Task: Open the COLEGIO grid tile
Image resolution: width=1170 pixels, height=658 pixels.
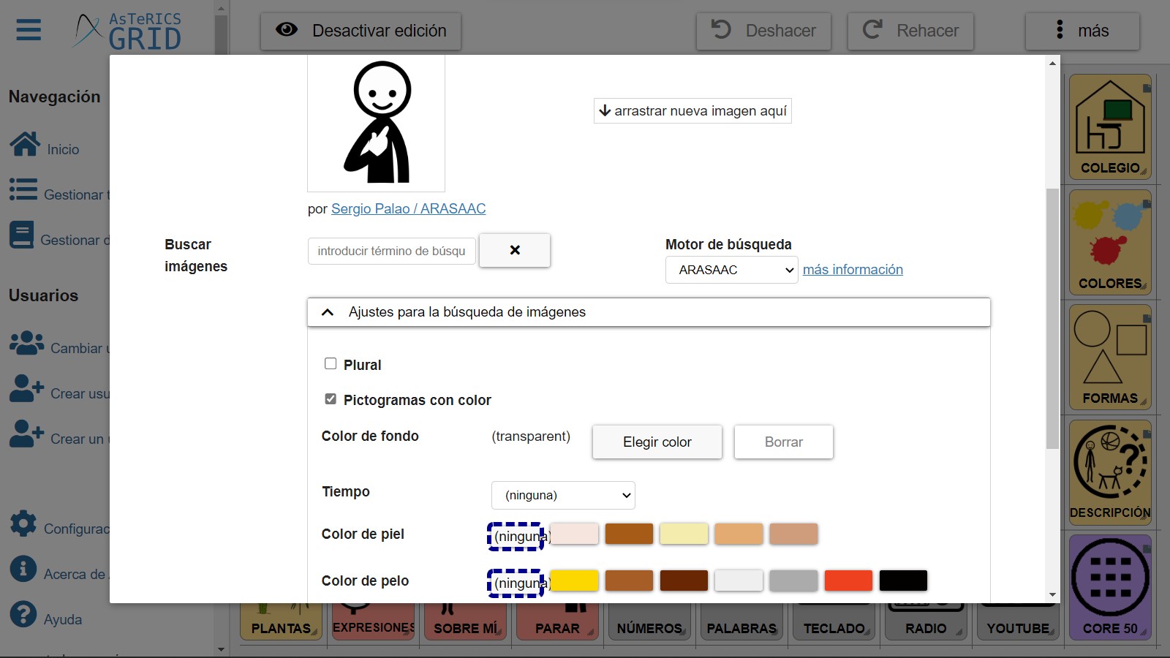Action: (x=1109, y=127)
